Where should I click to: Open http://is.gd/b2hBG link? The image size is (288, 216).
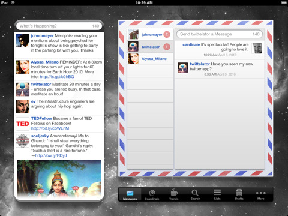(x=57, y=77)
